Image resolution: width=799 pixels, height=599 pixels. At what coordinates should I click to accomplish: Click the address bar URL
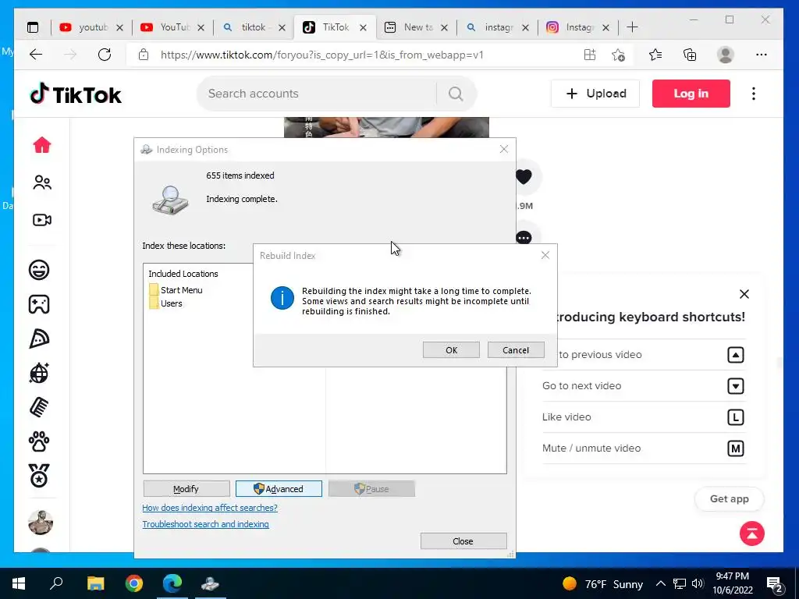point(322,55)
